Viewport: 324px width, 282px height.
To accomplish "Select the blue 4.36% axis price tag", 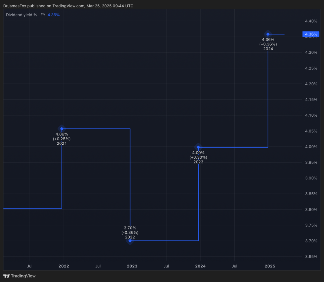I will 311,34.
